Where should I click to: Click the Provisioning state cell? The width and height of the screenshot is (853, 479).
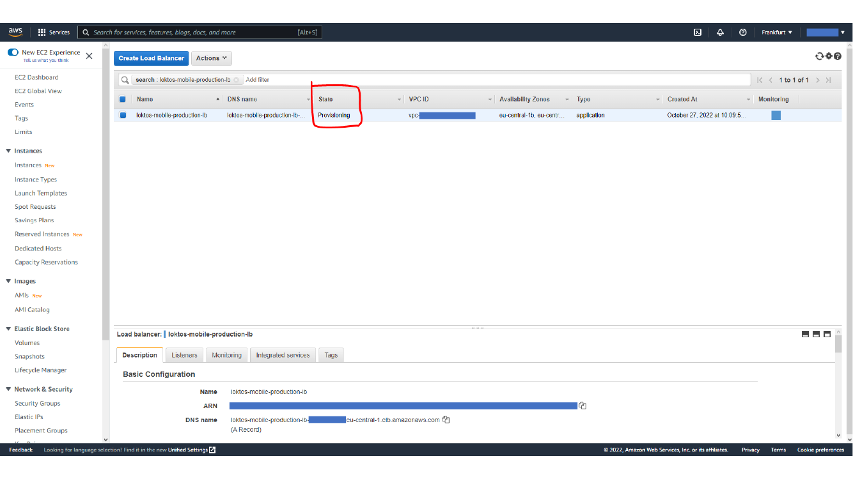click(x=334, y=116)
